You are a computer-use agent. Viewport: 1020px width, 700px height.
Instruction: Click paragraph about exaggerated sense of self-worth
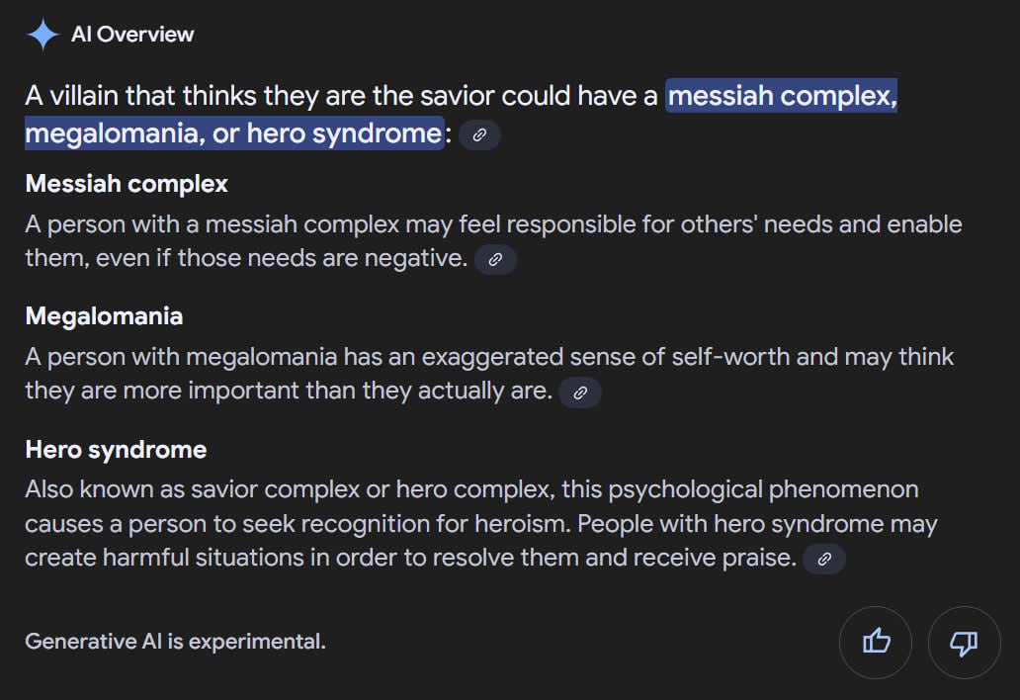click(x=489, y=374)
